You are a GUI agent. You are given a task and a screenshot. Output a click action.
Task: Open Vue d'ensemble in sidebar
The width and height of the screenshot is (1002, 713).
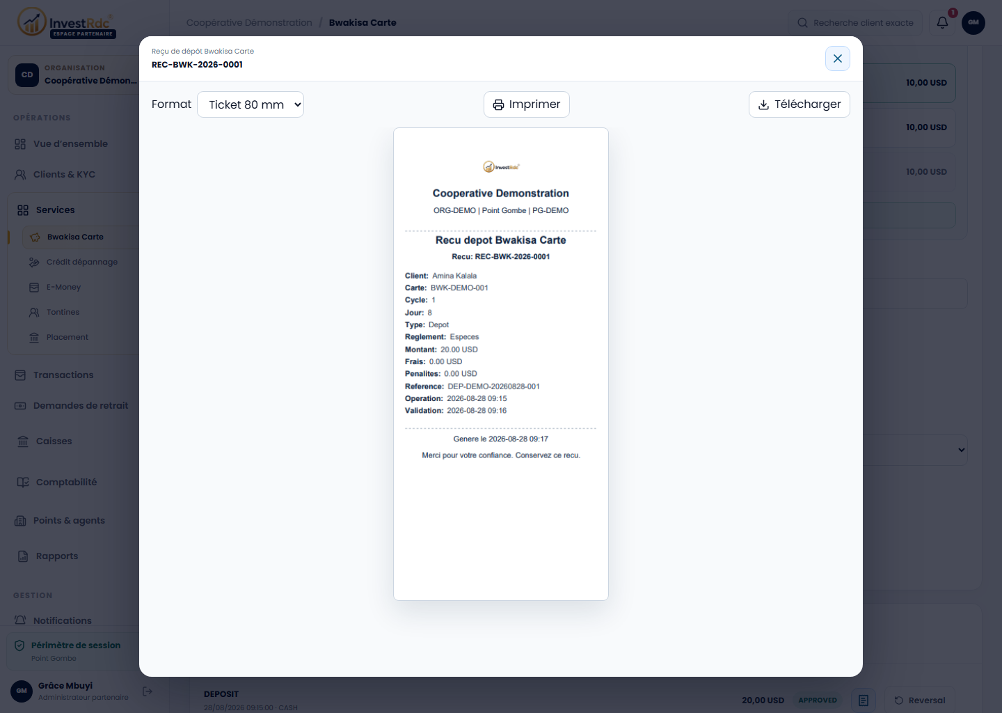pyautogui.click(x=70, y=143)
